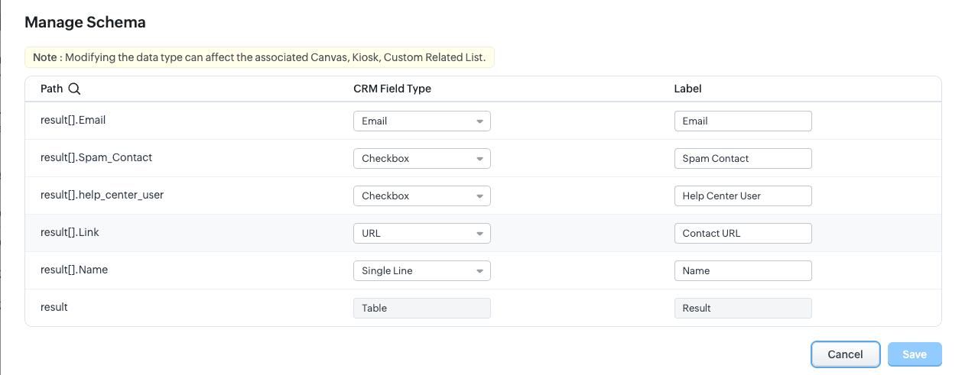Click the Path column header
The image size is (962, 375).
tap(52, 89)
